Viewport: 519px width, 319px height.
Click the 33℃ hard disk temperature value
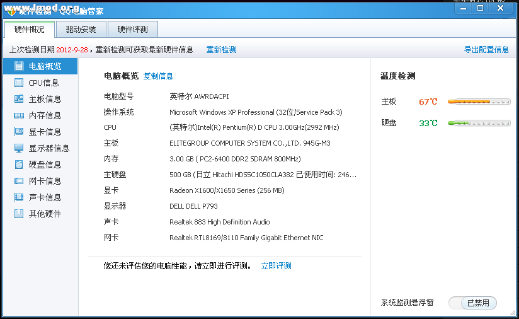428,123
